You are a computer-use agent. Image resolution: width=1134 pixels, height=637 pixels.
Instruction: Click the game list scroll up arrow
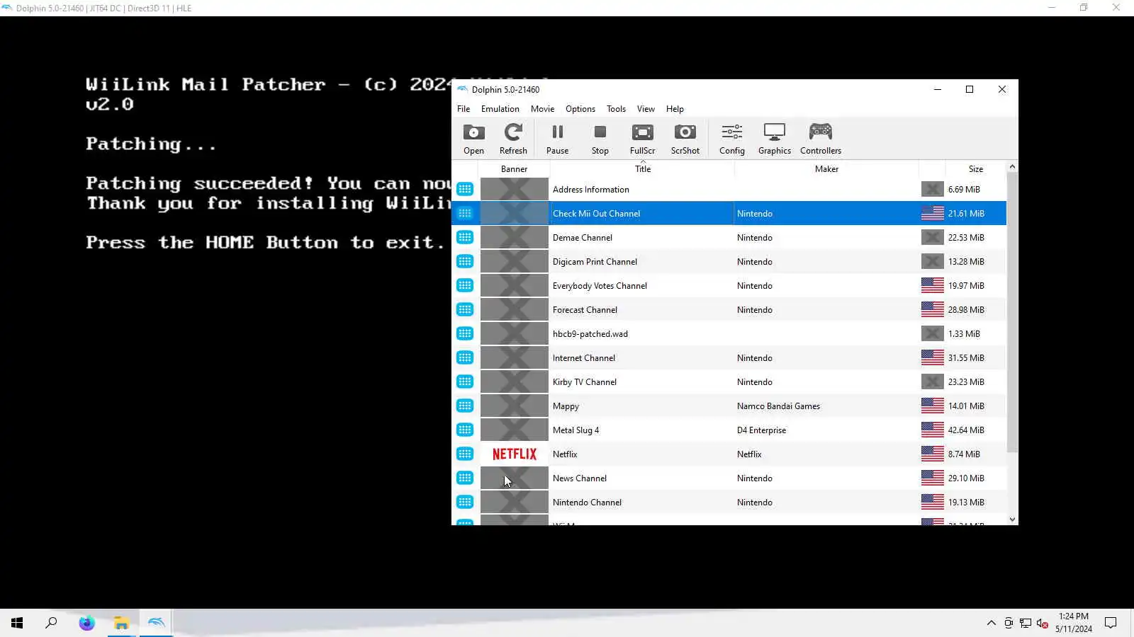[x=1012, y=167]
